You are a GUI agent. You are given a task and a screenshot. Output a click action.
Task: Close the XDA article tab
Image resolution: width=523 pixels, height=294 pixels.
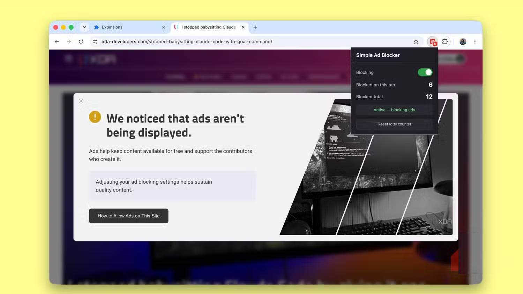click(x=243, y=27)
